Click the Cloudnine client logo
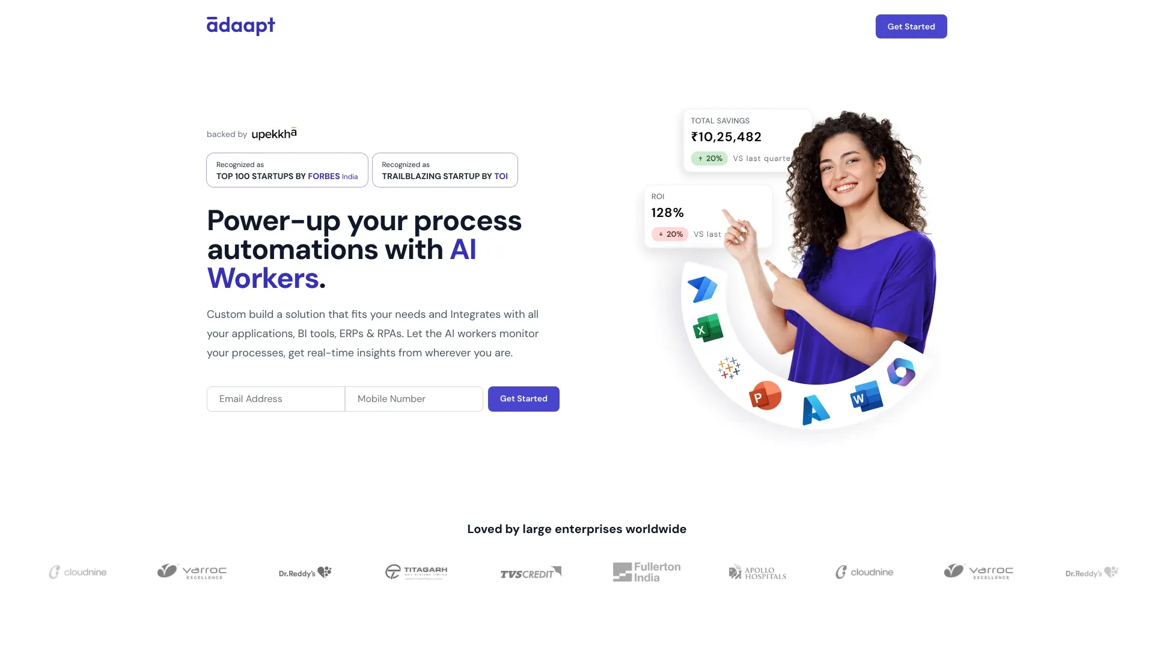The image size is (1154, 649). coord(77,572)
